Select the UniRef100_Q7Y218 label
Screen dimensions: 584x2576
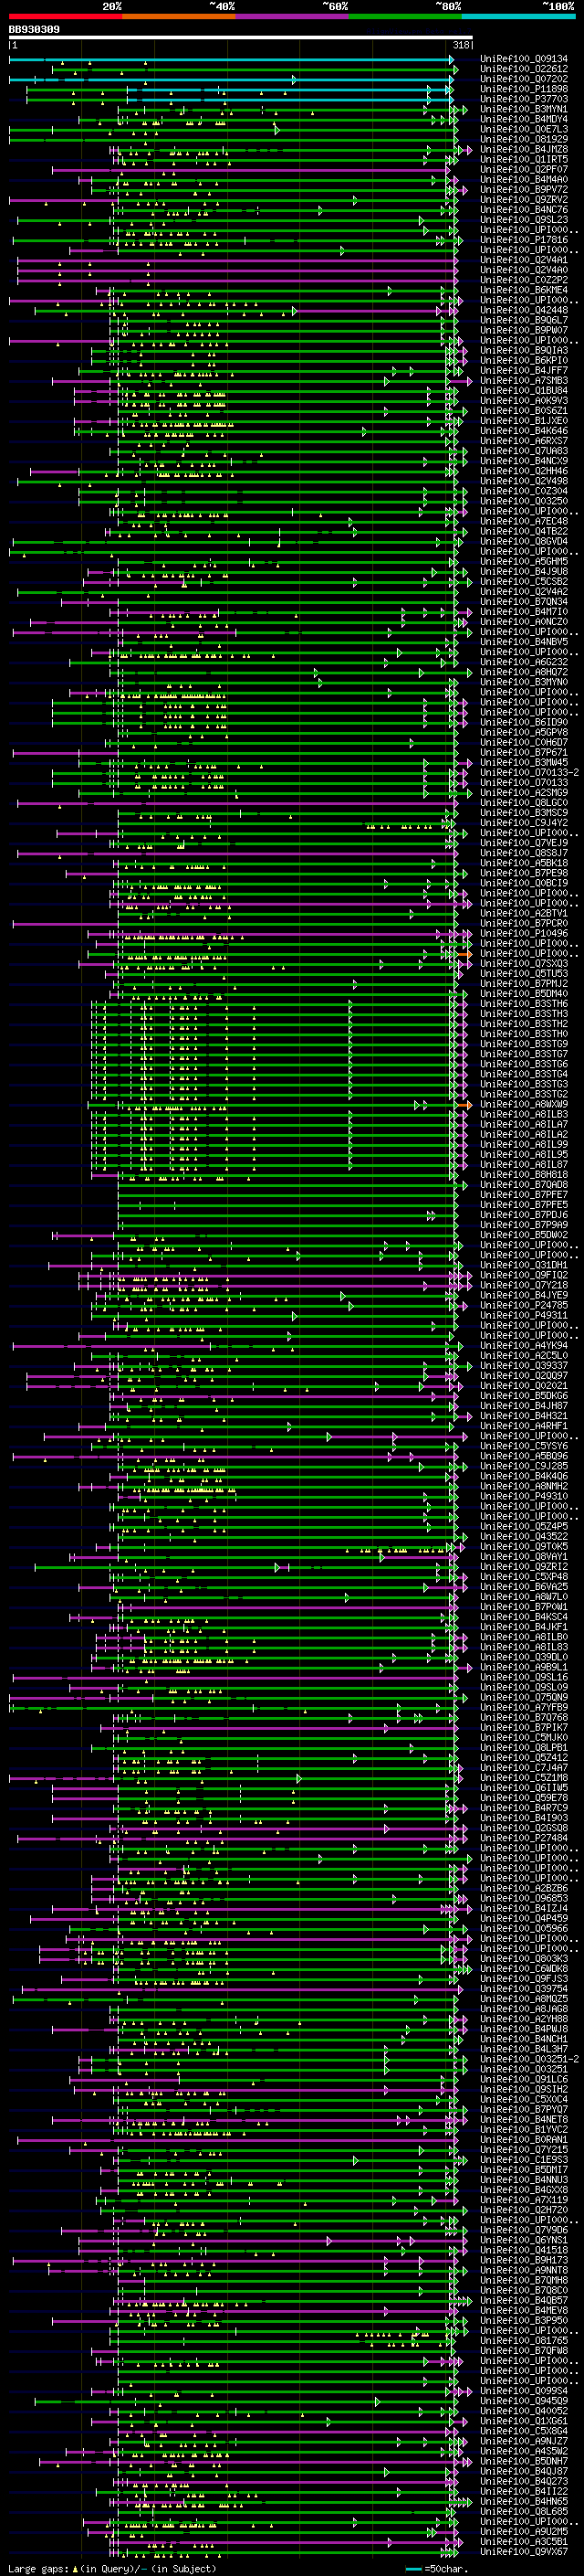[x=523, y=1285]
